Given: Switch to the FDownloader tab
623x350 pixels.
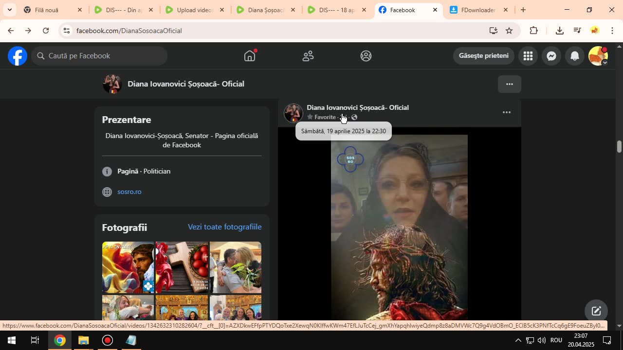Looking at the screenshot, I should [x=479, y=10].
